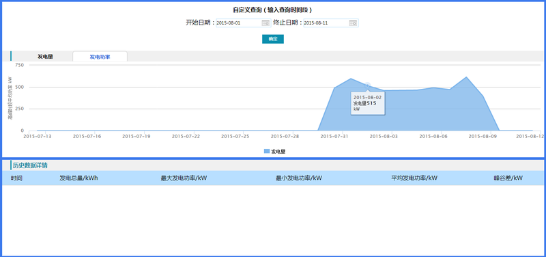The height and width of the screenshot is (257, 546).
Task: Click the 2015-07-22 x-axis label
Action: tap(186, 136)
